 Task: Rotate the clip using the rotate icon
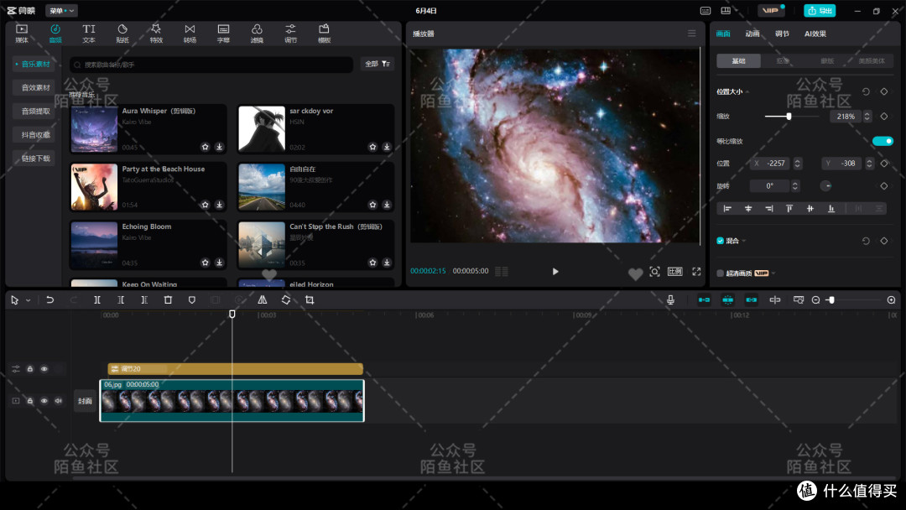click(286, 299)
